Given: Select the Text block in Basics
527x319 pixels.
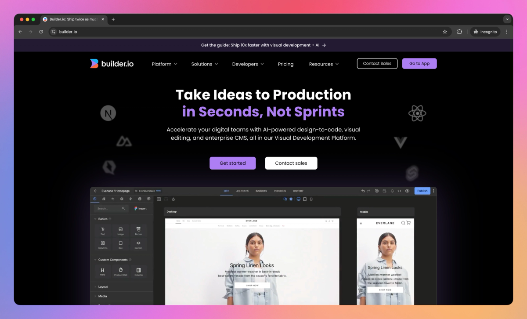Looking at the screenshot, I should (103, 231).
